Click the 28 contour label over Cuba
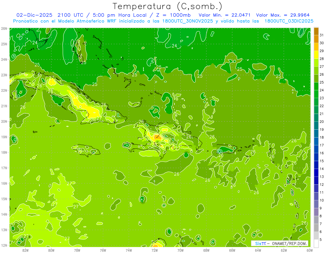The image size is (329, 254). [x=76, y=97]
